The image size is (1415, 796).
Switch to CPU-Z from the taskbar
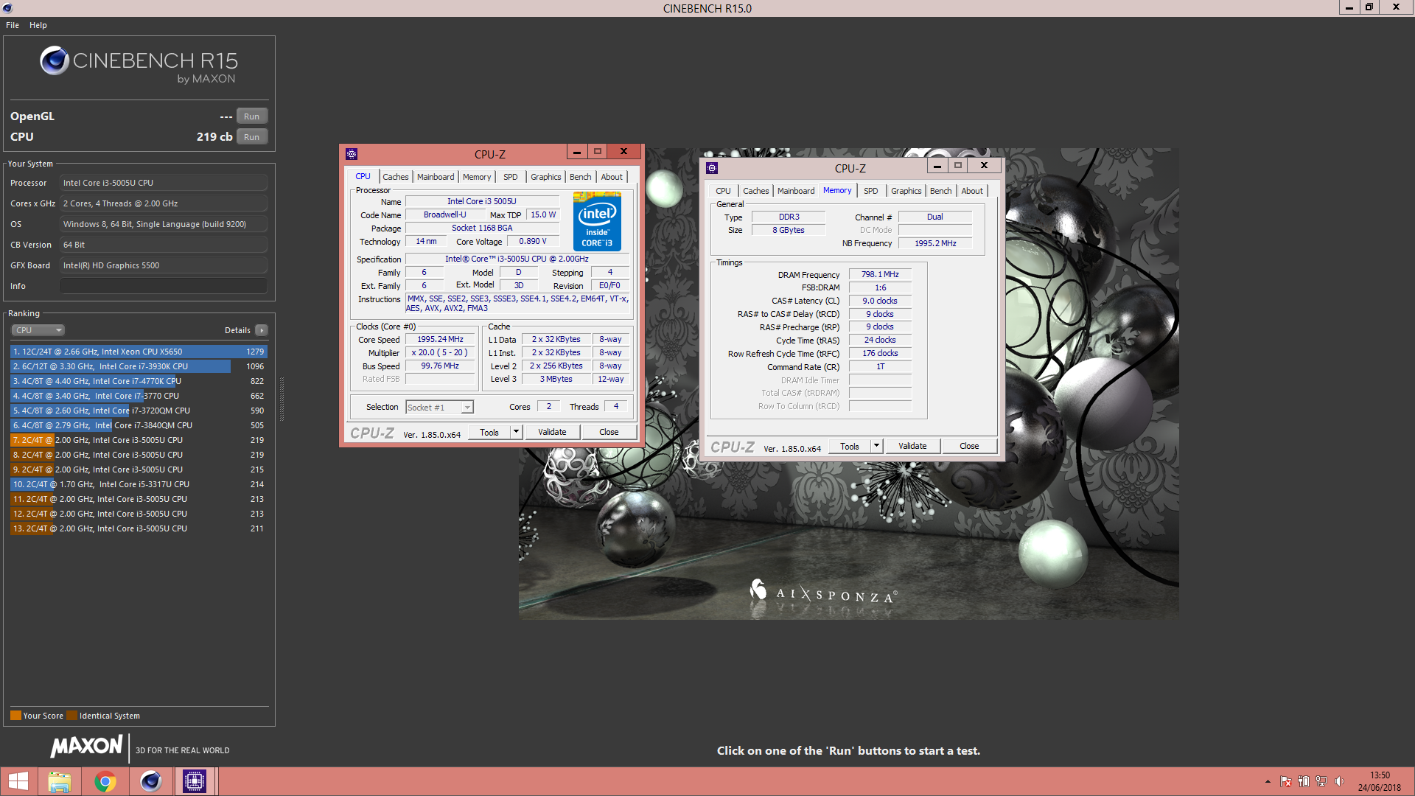pyautogui.click(x=195, y=781)
